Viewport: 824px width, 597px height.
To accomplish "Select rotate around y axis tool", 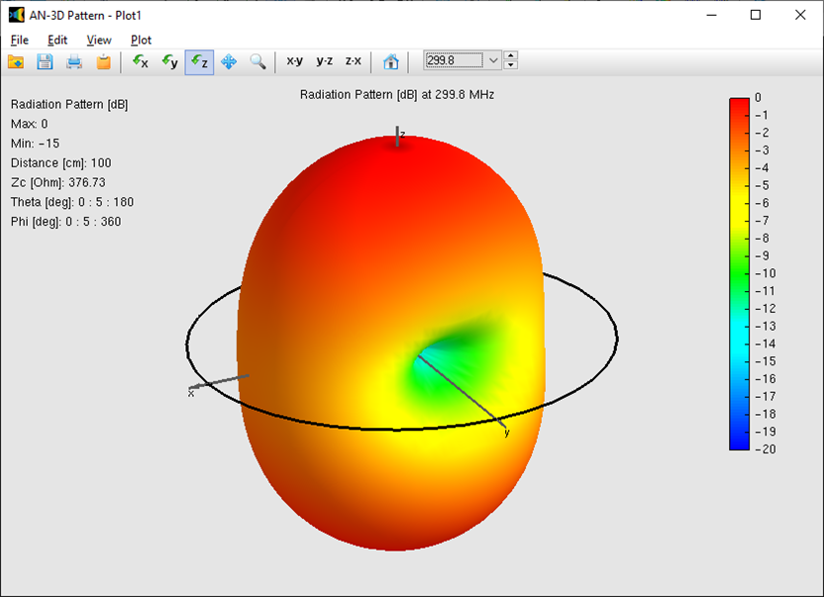I will 169,62.
